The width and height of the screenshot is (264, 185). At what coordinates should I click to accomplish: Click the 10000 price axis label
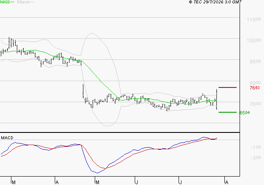(x=254, y=40)
